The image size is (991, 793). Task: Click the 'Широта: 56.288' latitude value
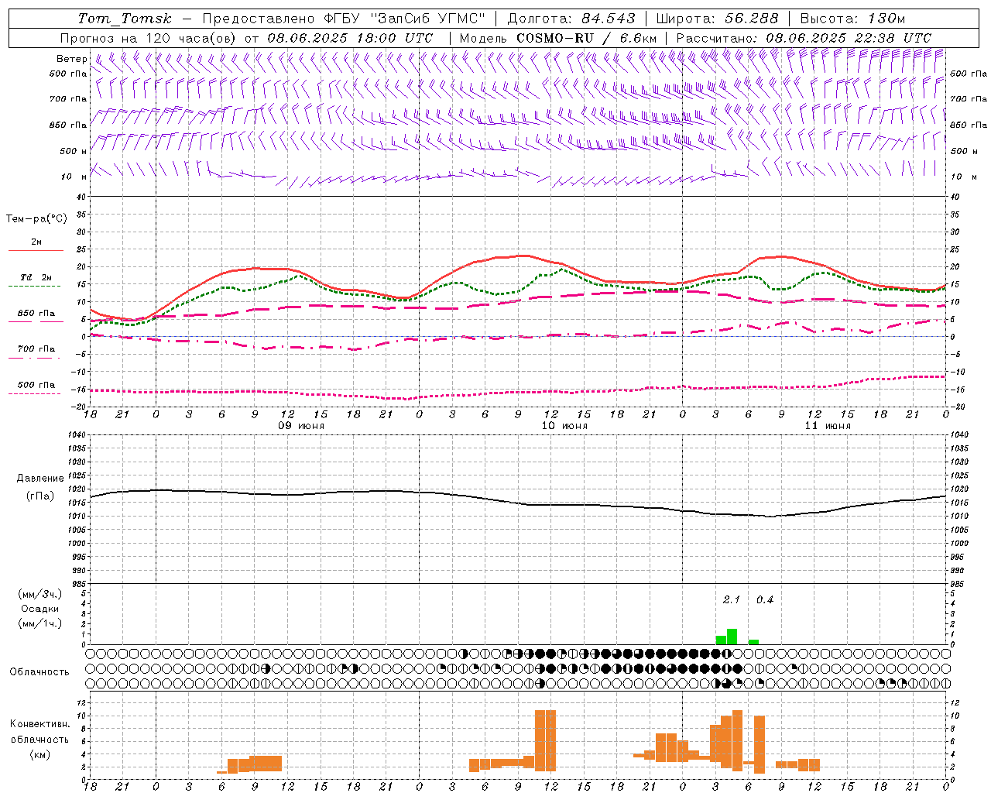pos(717,19)
